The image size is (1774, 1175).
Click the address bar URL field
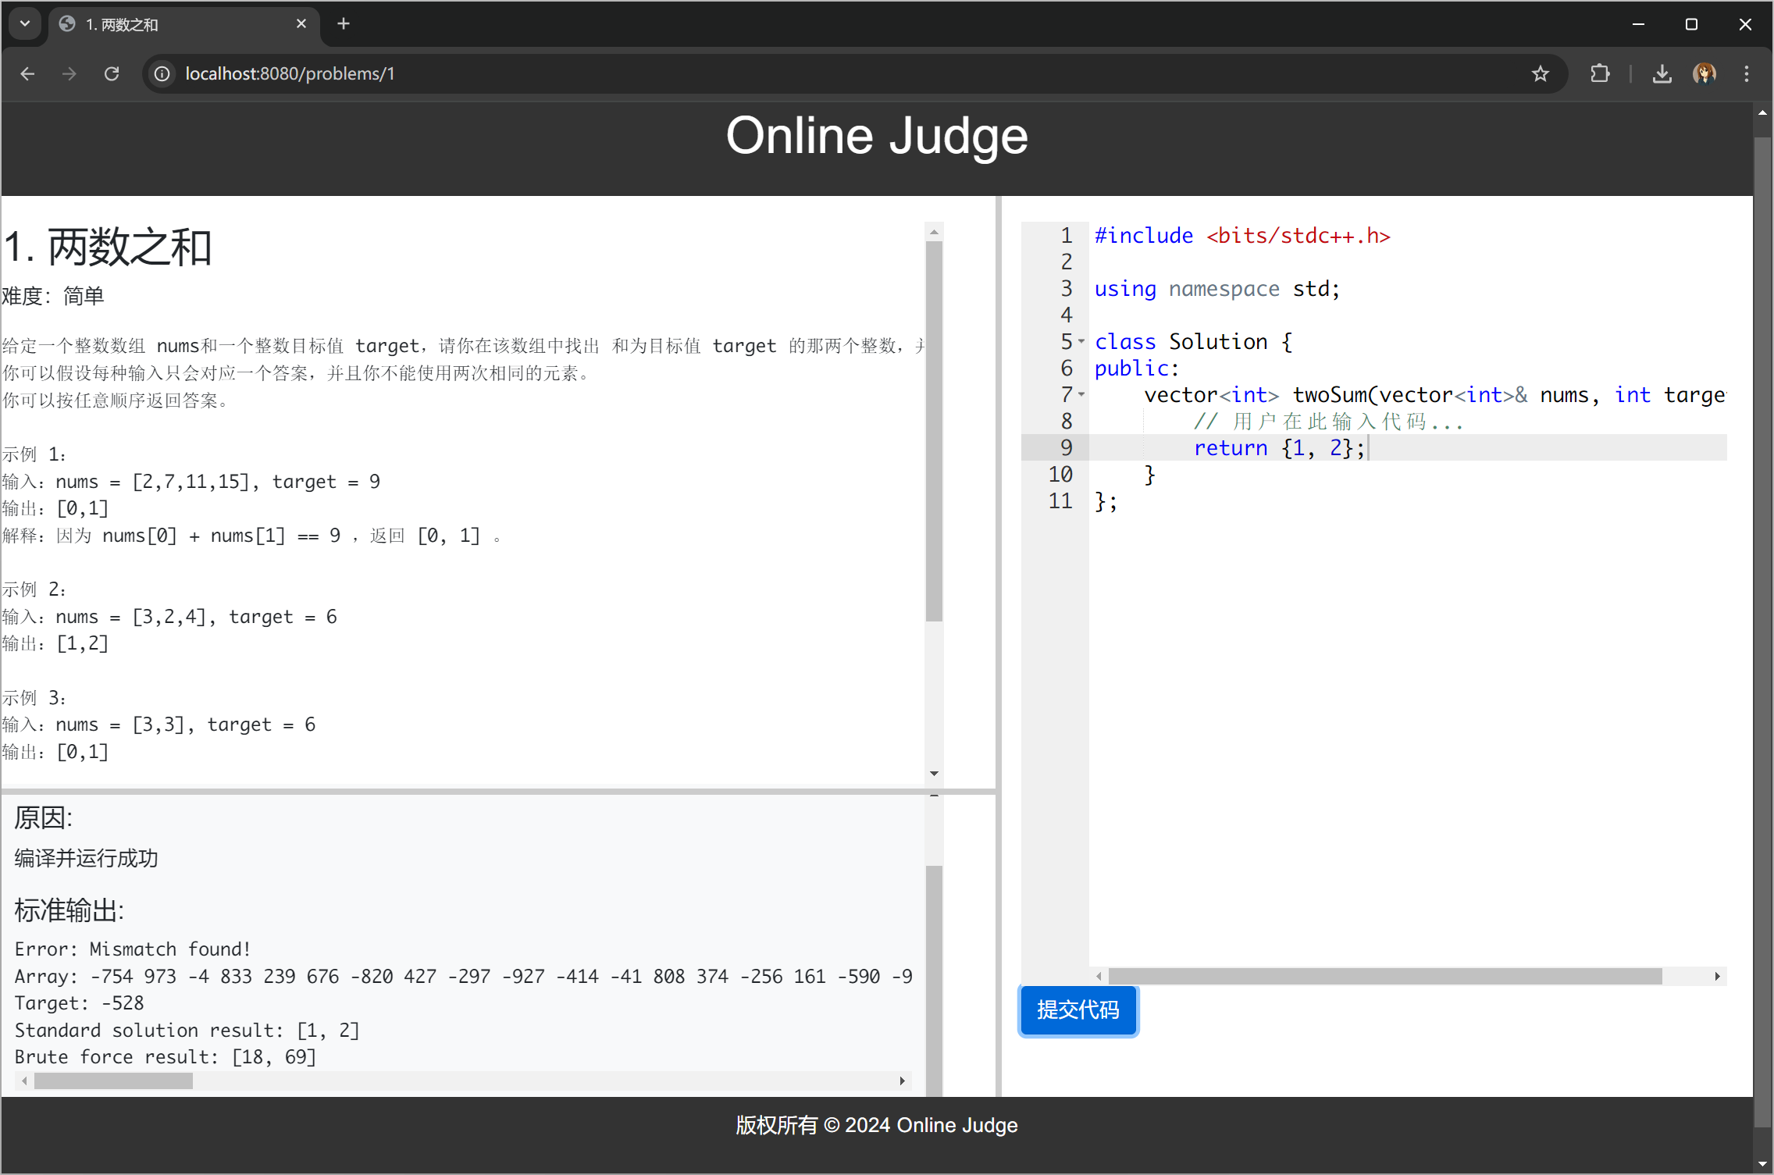pos(781,73)
